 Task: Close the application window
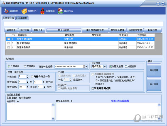[x=163, y=4]
